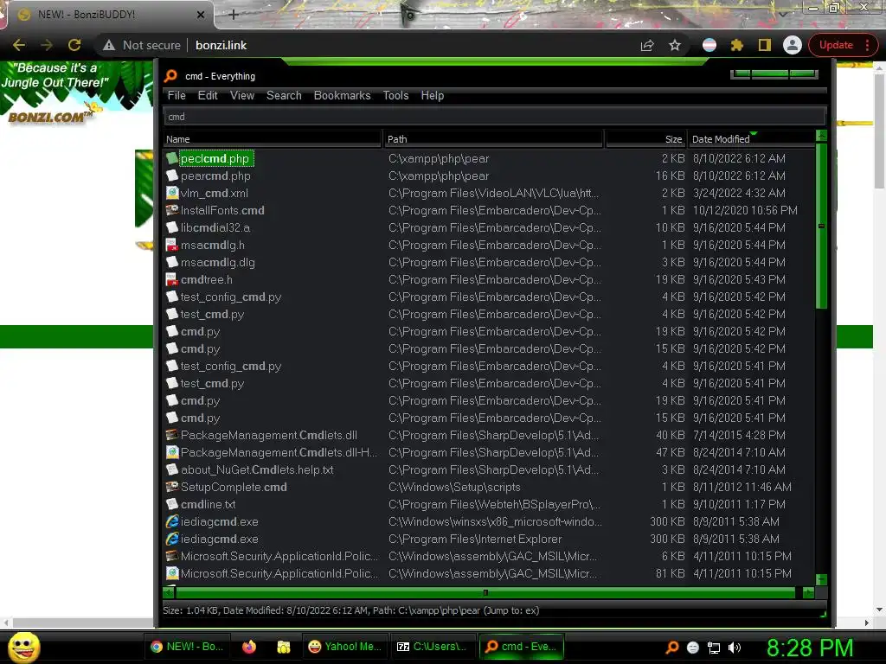This screenshot has width=886, height=664.
Task: Click the C:\Program Files\Internet Explorer path
Action: point(475,539)
